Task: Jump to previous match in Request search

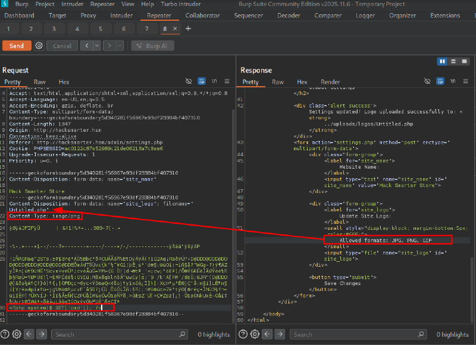Action: tap(29, 334)
